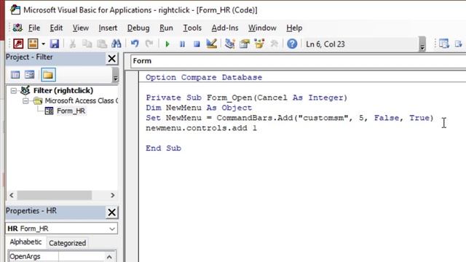The height and width of the screenshot is (262, 466).
Task: Open the Window menu
Action: coord(262,28)
